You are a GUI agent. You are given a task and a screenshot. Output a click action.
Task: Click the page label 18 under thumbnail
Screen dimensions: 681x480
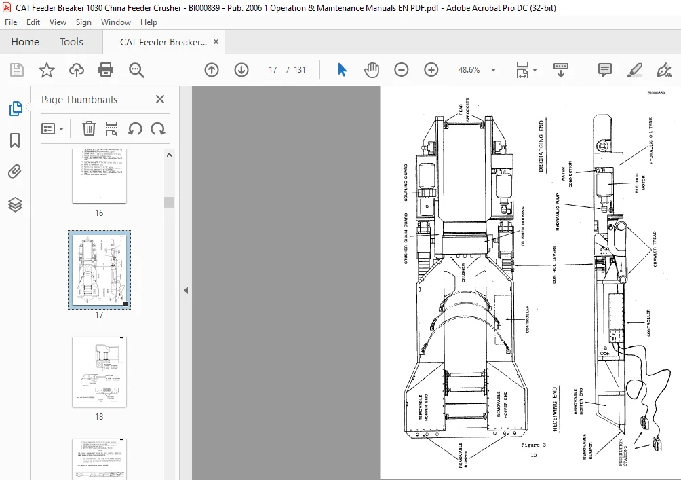tap(99, 417)
